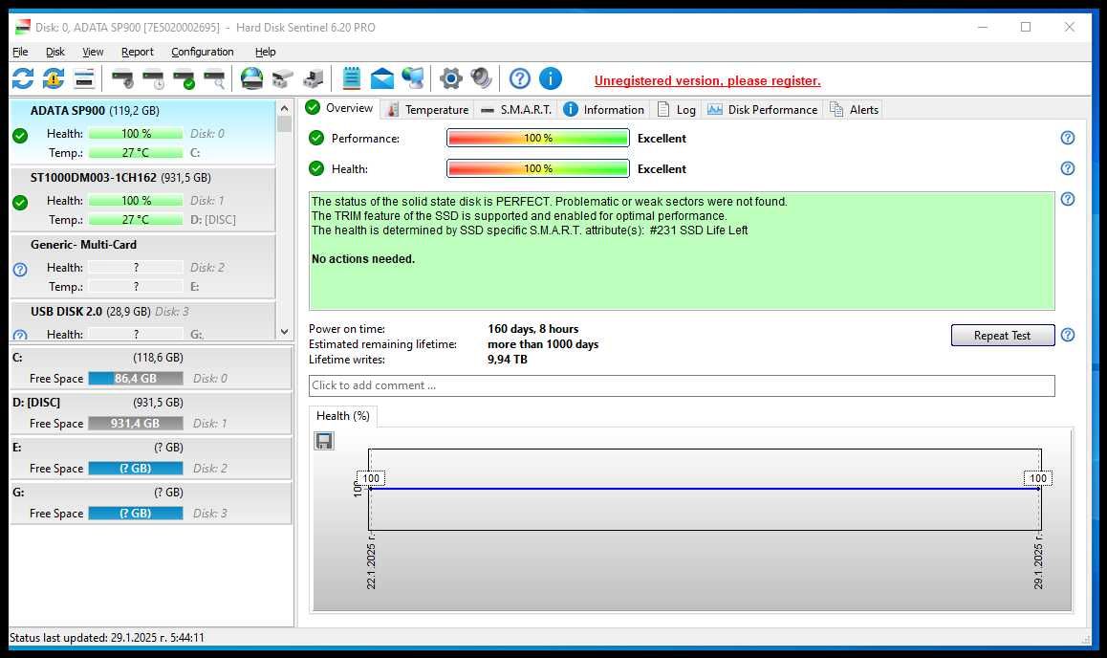Click the 29.1.2025 date label on graph

(x=1038, y=561)
